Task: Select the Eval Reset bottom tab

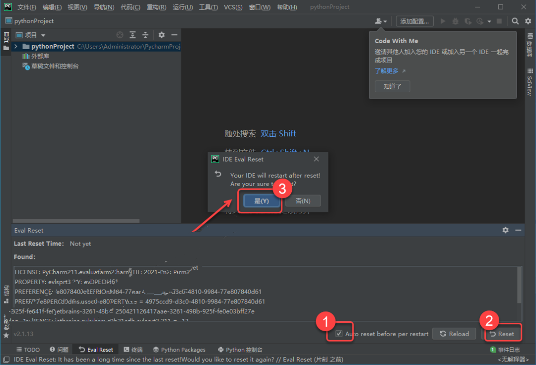Action: tap(96, 350)
